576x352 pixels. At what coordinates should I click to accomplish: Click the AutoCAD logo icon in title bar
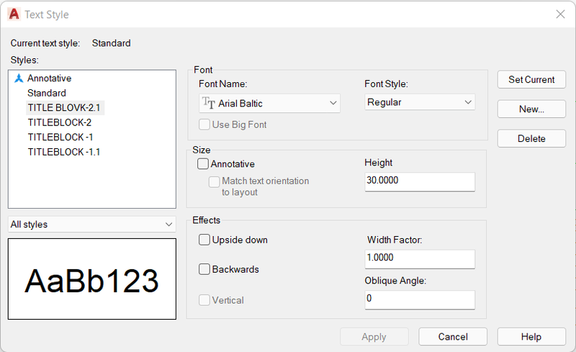tap(14, 14)
